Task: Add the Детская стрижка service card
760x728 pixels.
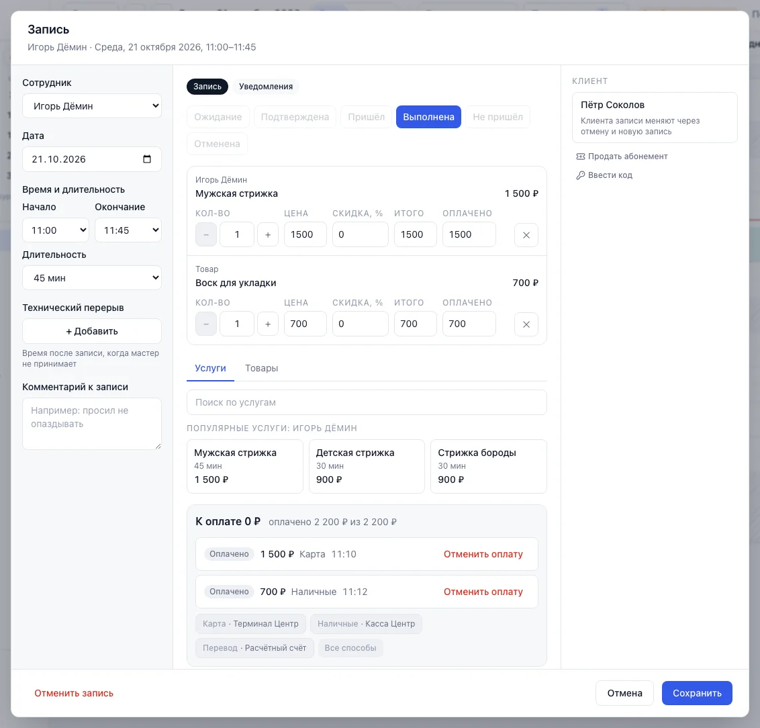Action: (367, 466)
